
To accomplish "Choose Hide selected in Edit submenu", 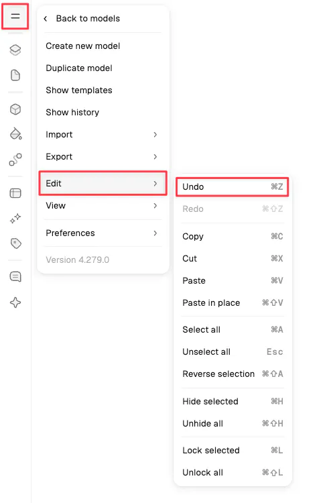I will pyautogui.click(x=233, y=401).
